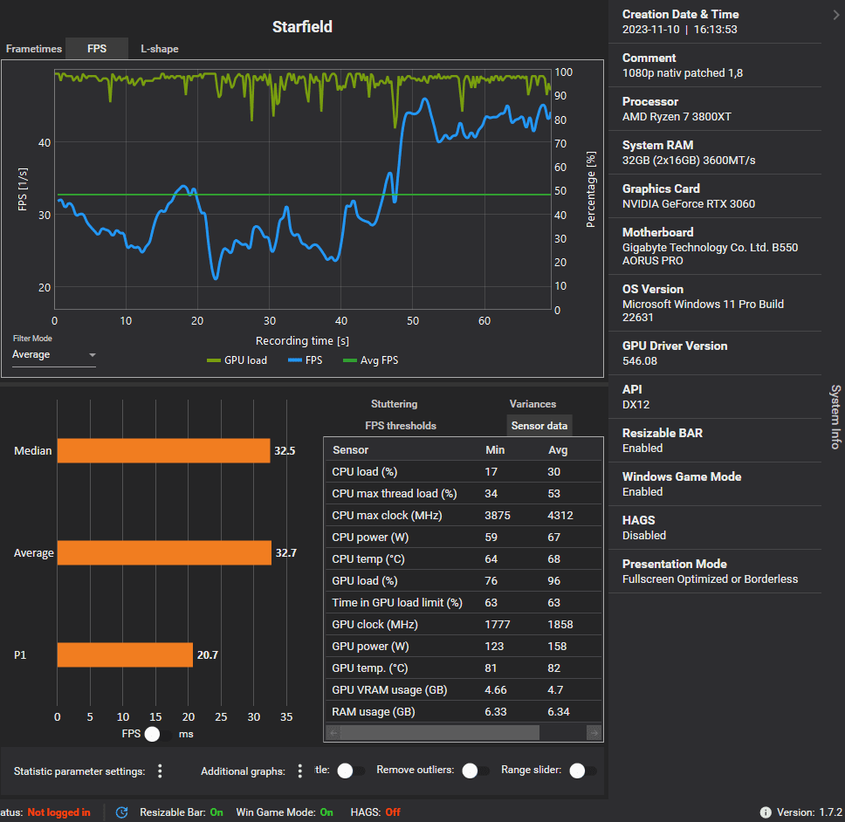Toggle the title switch
The width and height of the screenshot is (845, 822).
coord(352,771)
